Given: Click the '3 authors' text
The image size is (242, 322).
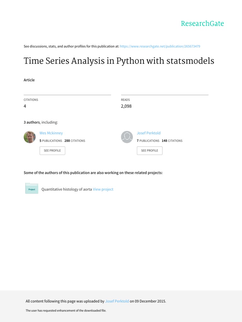Looking at the screenshot, I should [32, 122].
